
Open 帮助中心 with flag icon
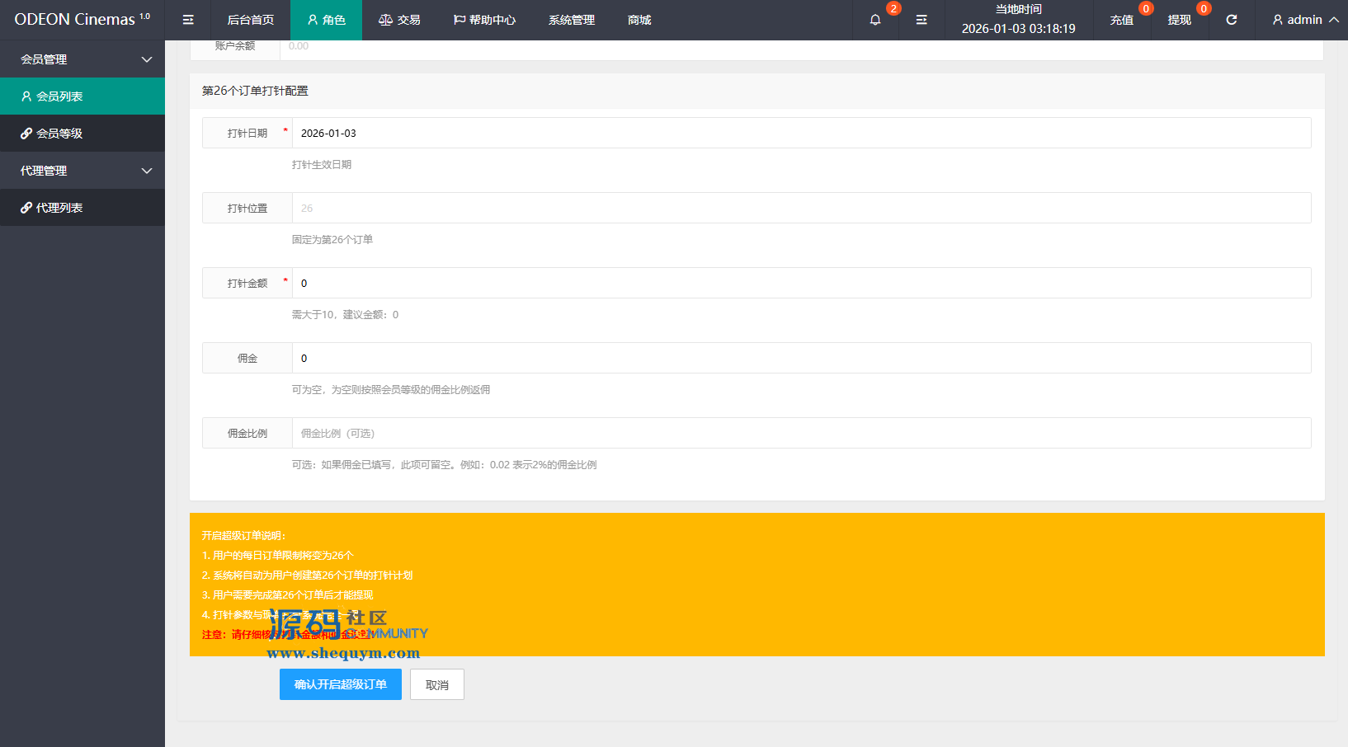click(484, 20)
